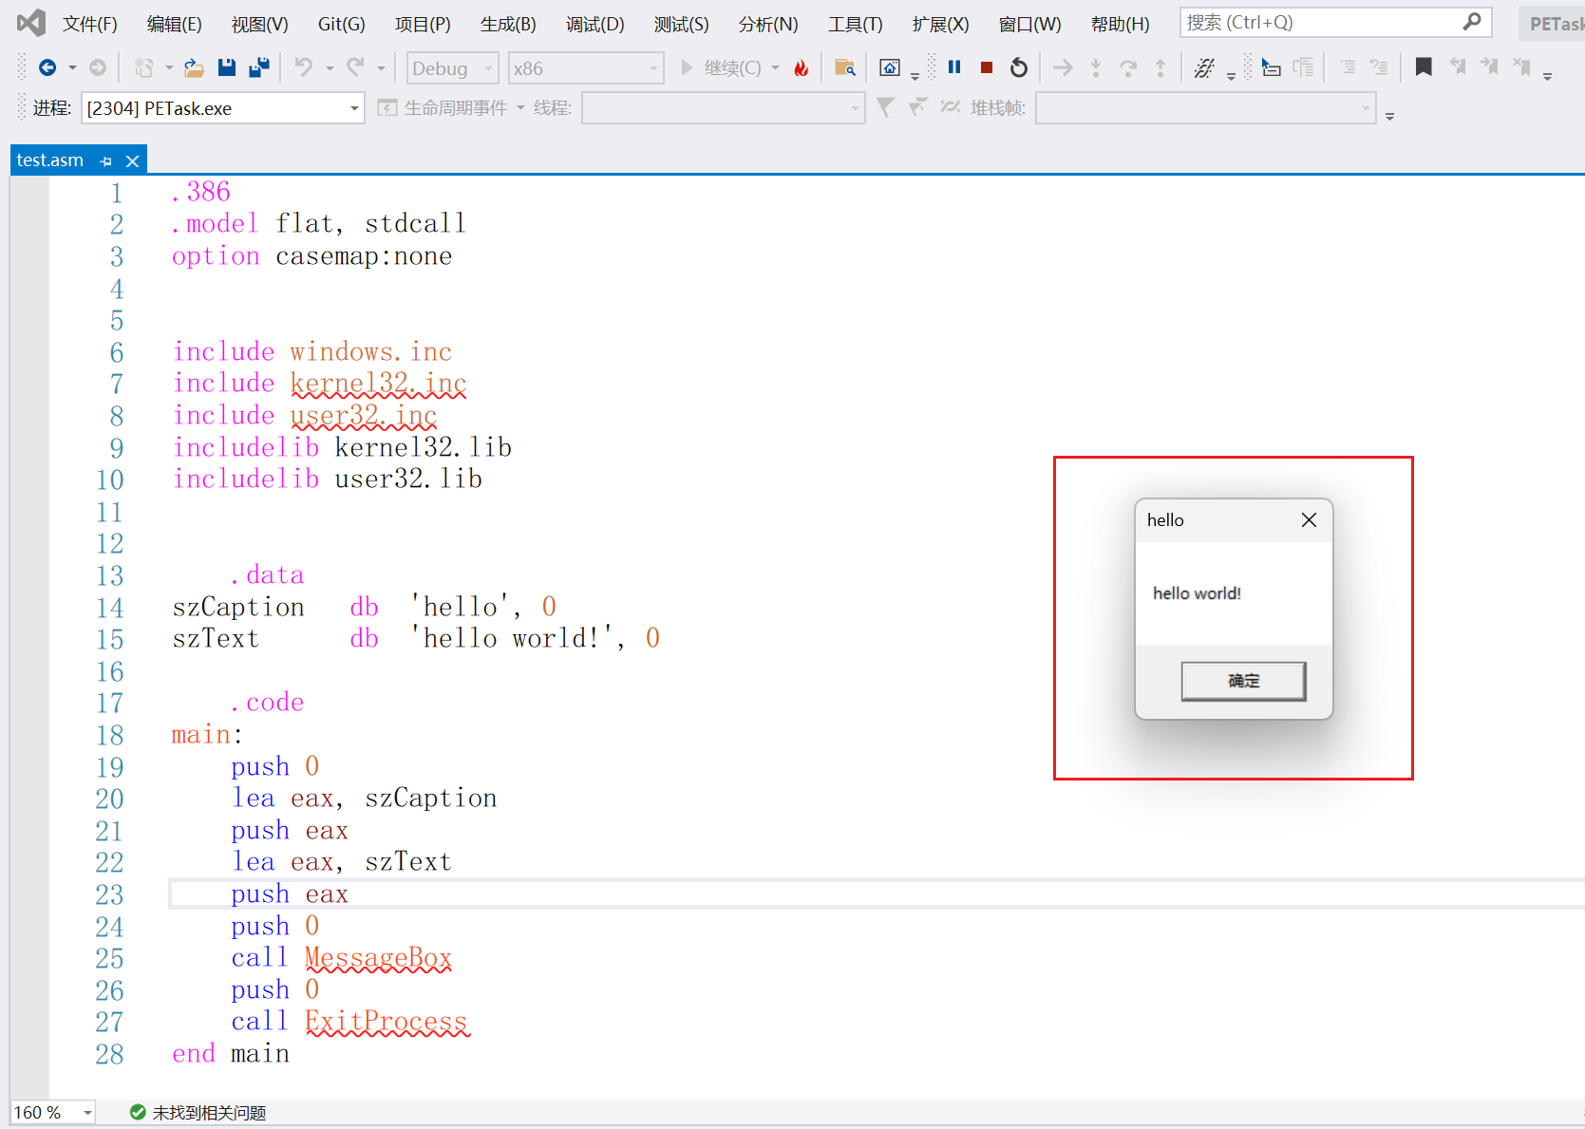
Task: Expand the redo history dropdown arrow
Action: pyautogui.click(x=381, y=68)
